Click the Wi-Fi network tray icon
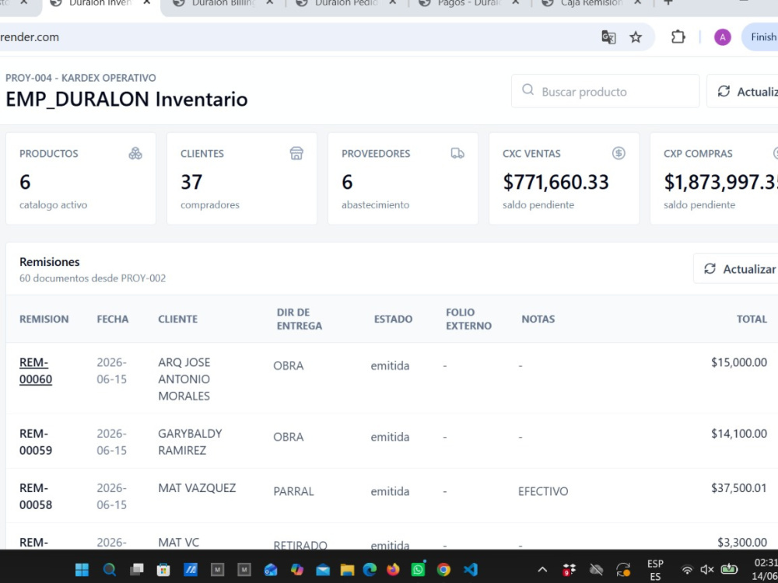This screenshot has width=778, height=583. tap(687, 570)
